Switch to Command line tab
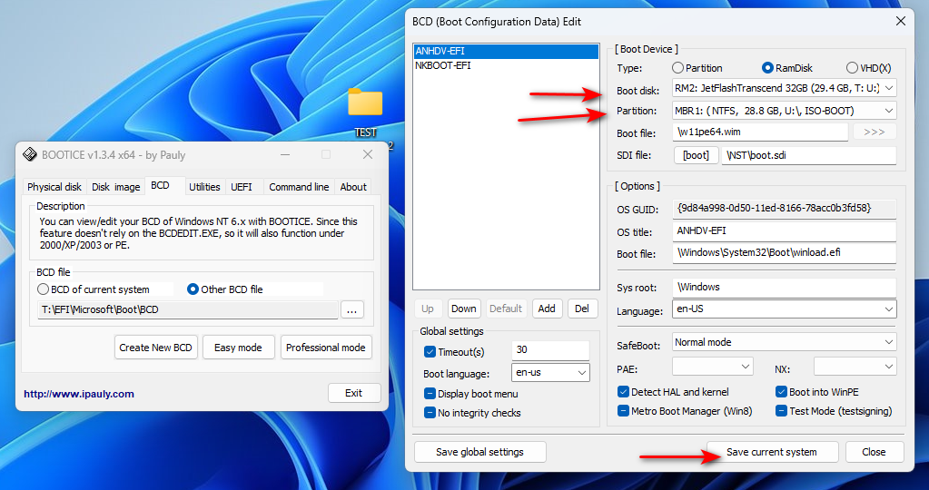Viewport: 929px width, 490px height. (x=299, y=186)
